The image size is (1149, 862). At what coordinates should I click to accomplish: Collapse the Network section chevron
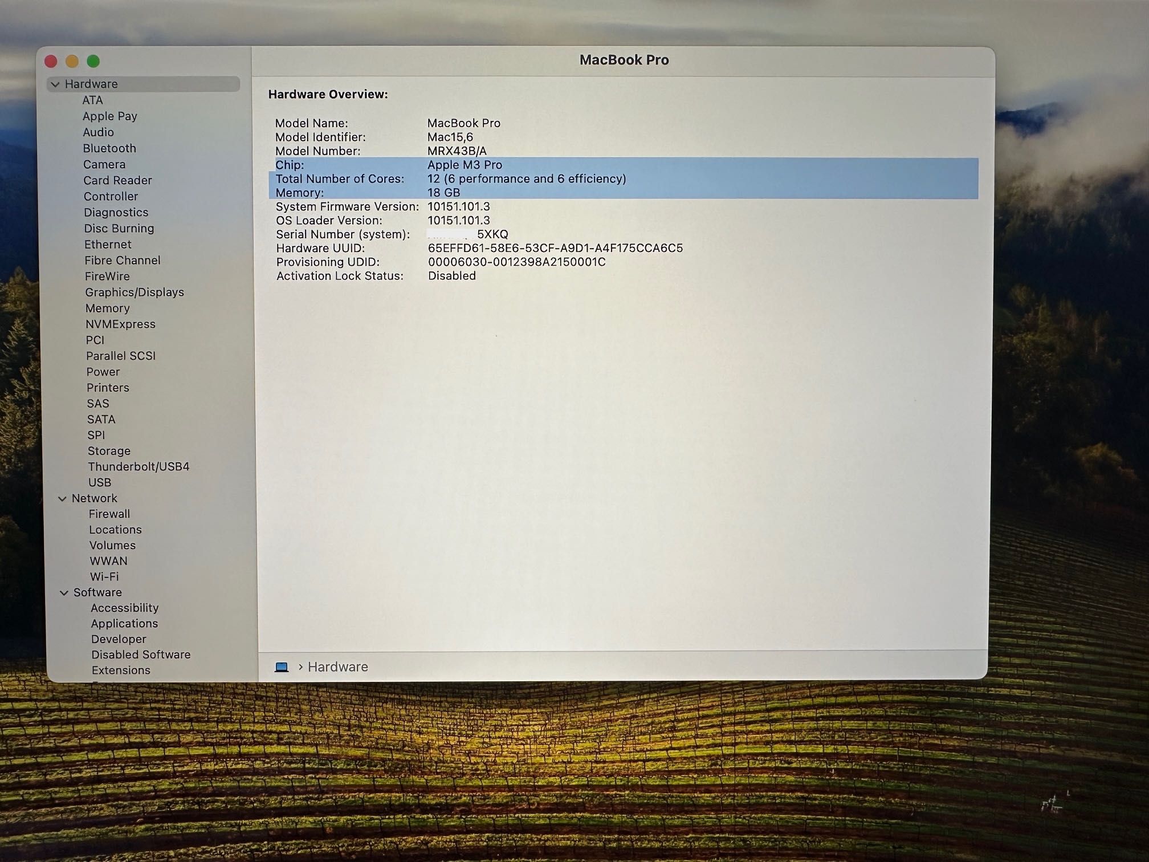coord(62,499)
